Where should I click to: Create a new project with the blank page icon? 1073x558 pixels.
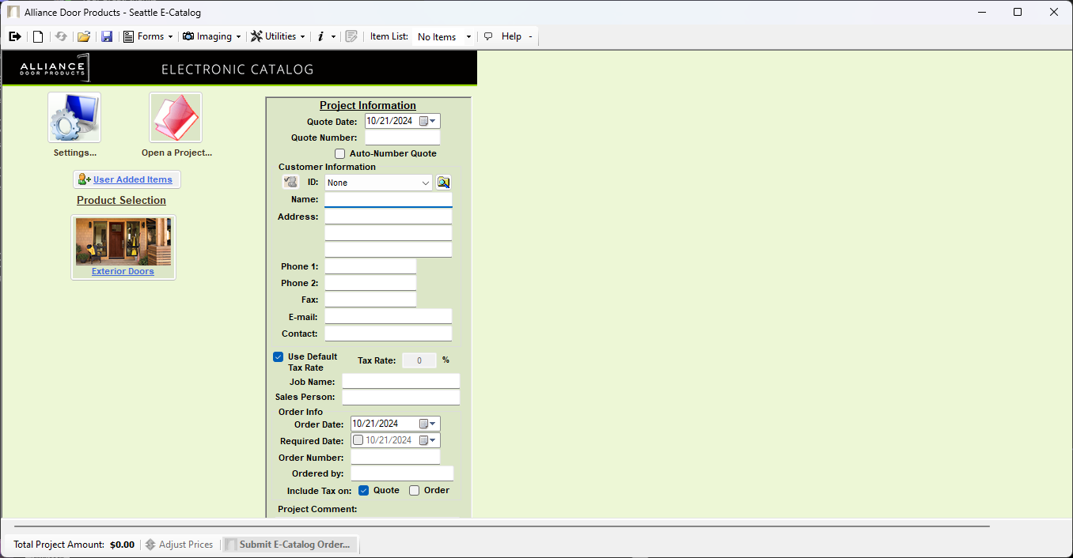point(38,36)
